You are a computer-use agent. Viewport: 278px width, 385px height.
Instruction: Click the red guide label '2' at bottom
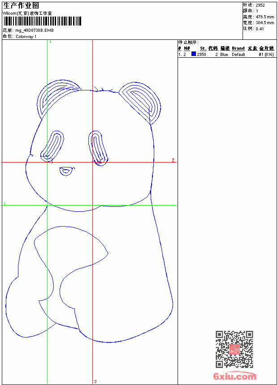96,381
